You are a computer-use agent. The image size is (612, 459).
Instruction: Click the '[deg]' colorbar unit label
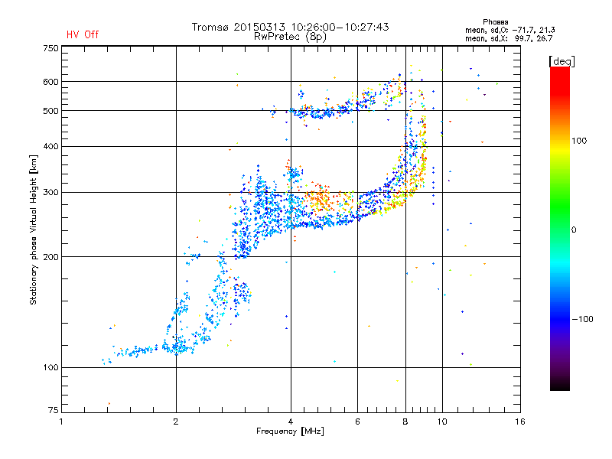562,61
